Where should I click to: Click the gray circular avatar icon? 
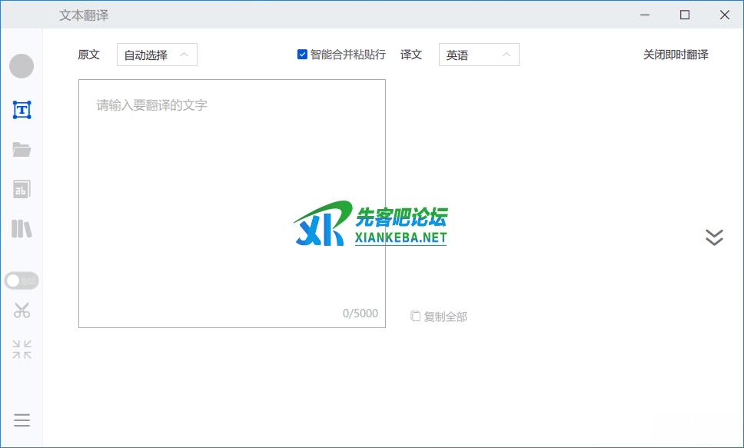click(22, 66)
